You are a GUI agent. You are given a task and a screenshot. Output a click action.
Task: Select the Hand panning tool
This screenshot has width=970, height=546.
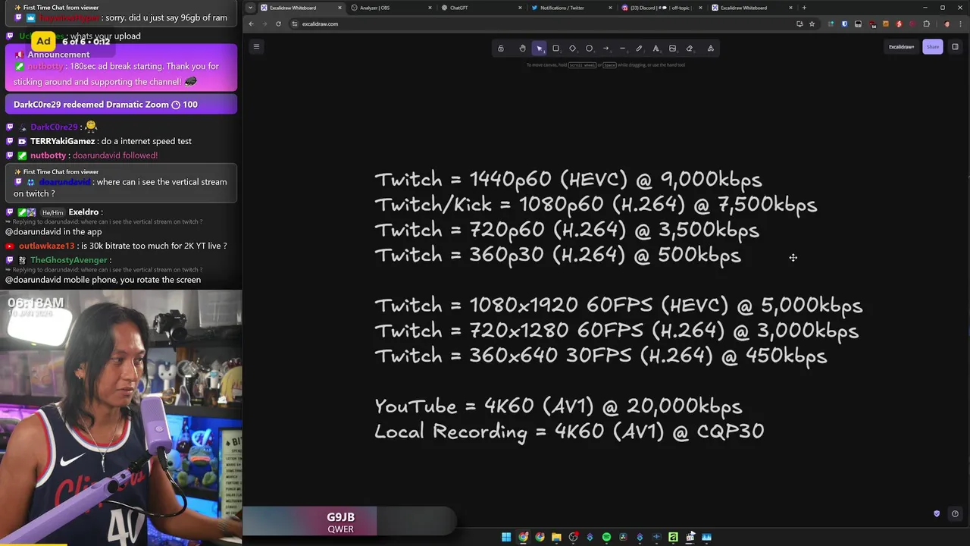(522, 48)
